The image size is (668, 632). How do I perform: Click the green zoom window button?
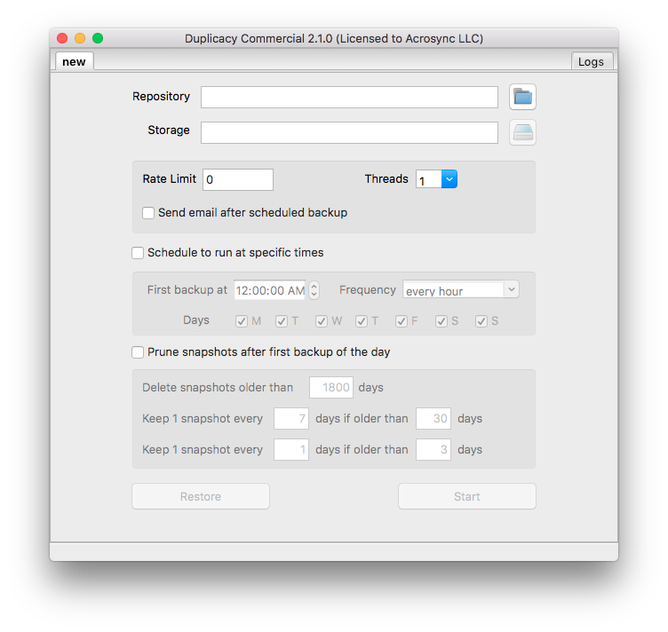[98, 38]
